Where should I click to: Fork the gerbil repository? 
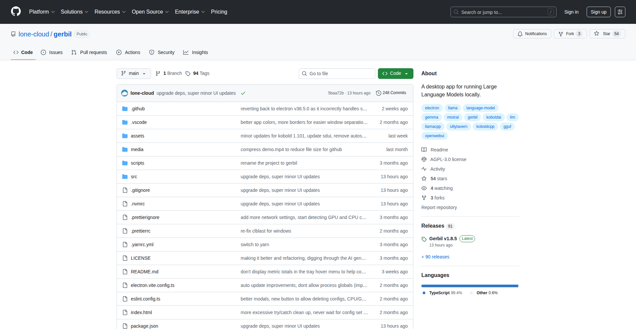click(566, 34)
